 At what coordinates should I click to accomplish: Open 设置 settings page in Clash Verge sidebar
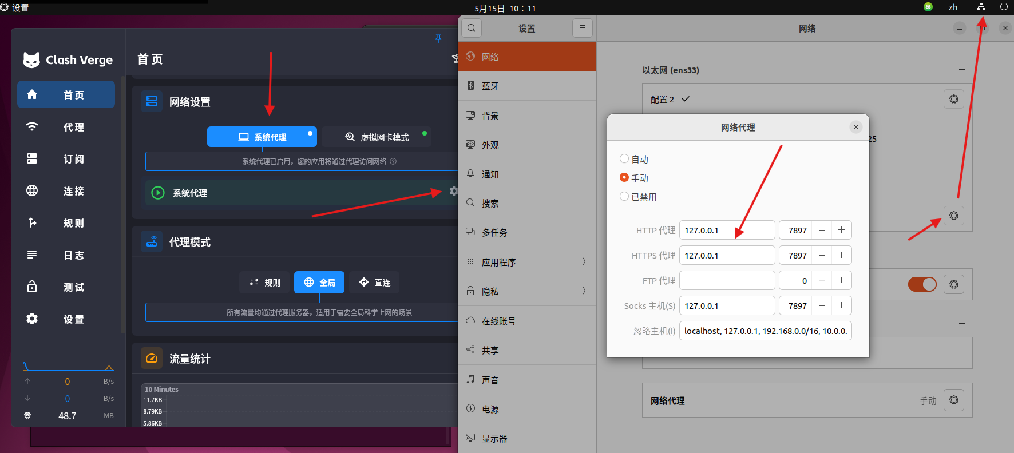tap(66, 319)
